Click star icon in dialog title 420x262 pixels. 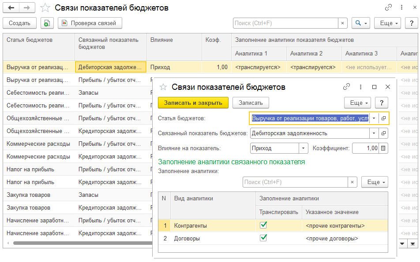163,87
